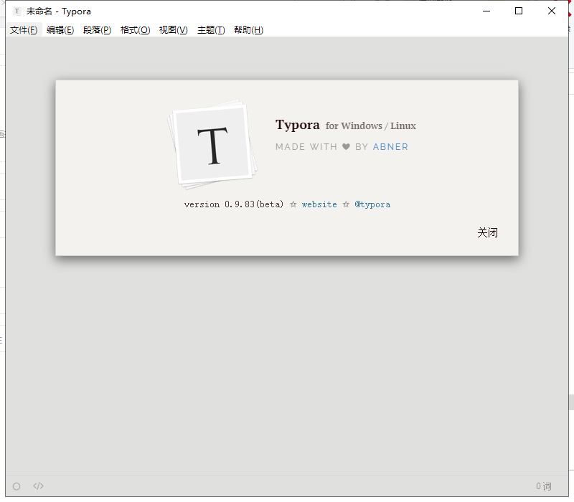Screen dimensions: 574x502
Task: Click the 0 词 word count
Action: [544, 486]
